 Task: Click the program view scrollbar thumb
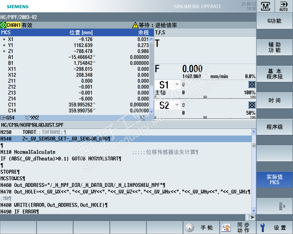[x=254, y=145]
